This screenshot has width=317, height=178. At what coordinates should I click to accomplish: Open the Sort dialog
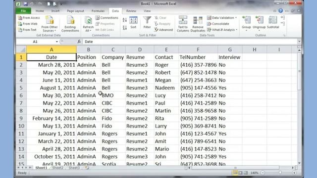pyautogui.click(x=133, y=22)
